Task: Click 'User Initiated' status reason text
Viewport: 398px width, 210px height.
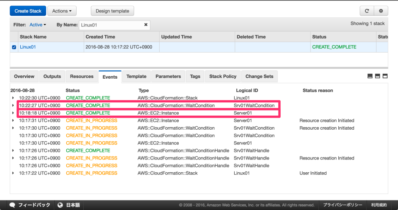Action: [x=313, y=173]
